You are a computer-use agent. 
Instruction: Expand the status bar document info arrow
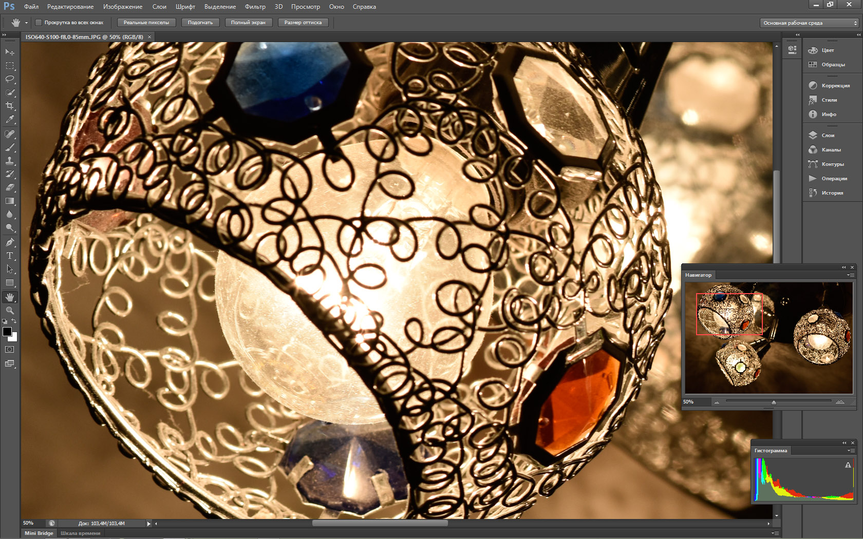pyautogui.click(x=149, y=524)
